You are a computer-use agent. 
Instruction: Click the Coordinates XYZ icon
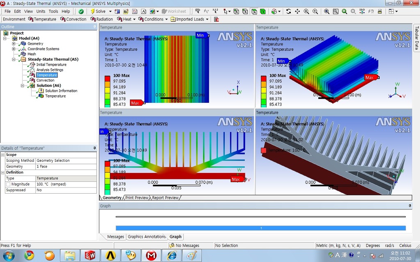point(215,11)
